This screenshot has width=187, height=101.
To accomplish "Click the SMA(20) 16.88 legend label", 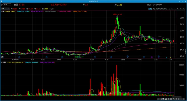I will pyautogui.click(x=37, y=12).
